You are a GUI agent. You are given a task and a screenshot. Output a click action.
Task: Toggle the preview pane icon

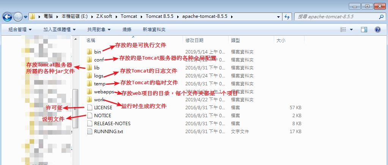click(364, 30)
